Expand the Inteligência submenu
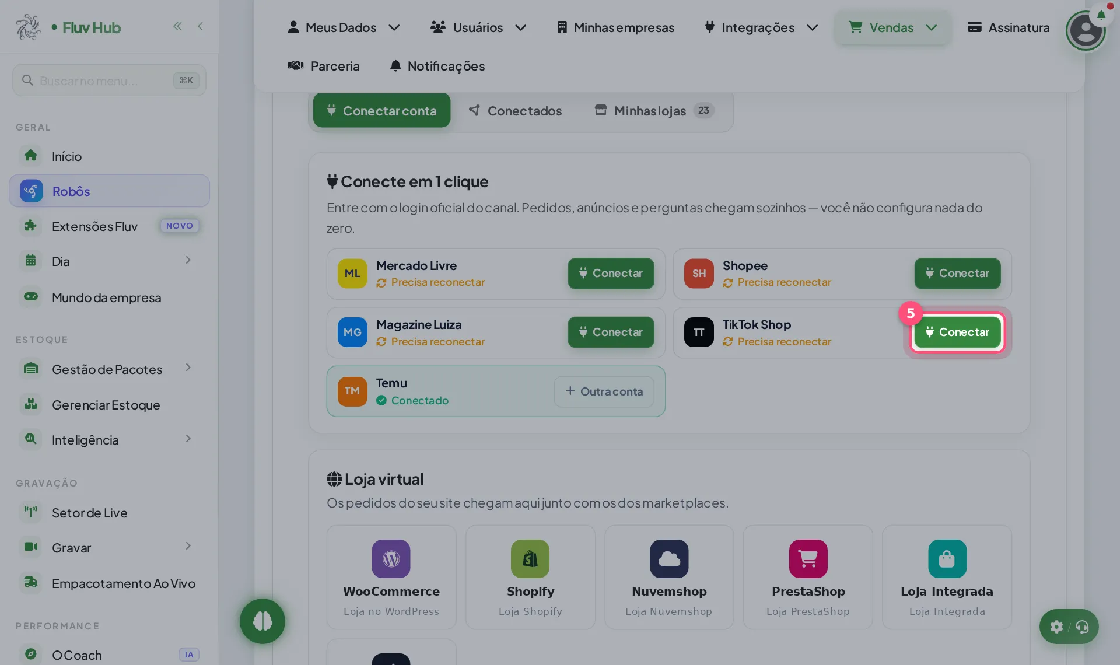This screenshot has height=665, width=1120. click(x=188, y=439)
